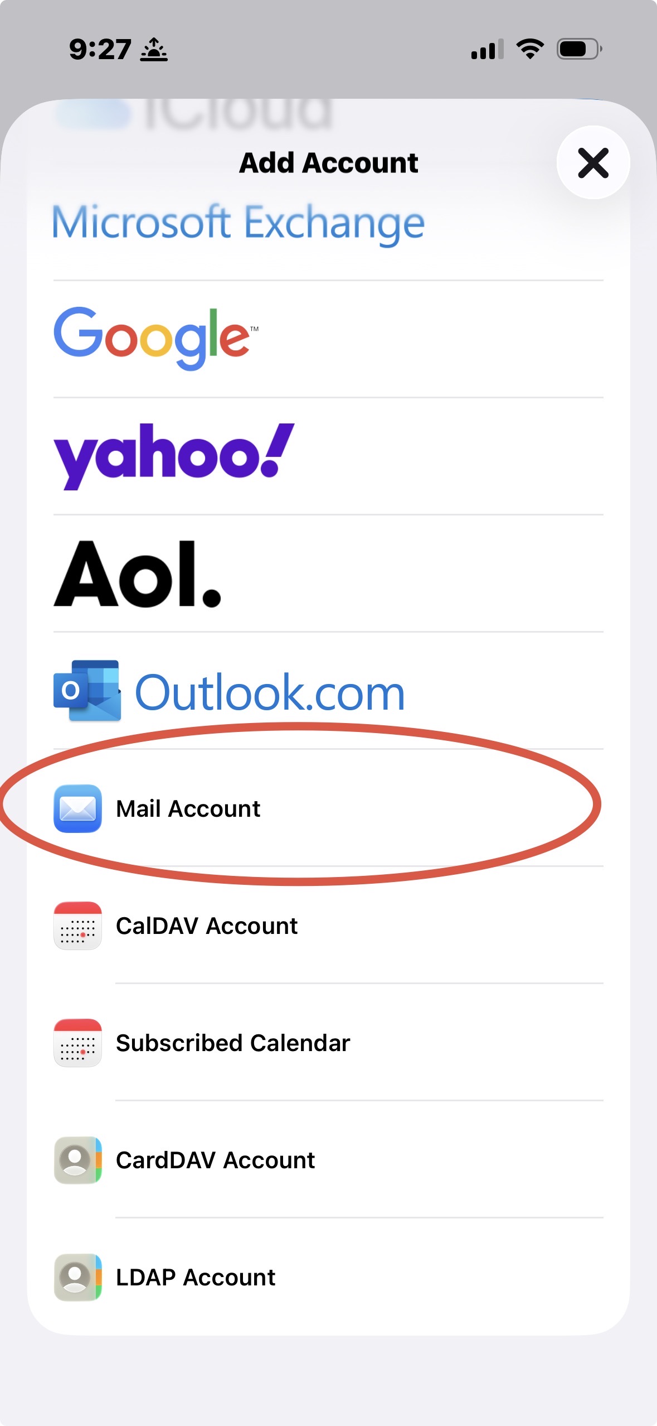Select the Yahoo account option
Image resolution: width=657 pixels, height=1426 pixels.
pyautogui.click(x=174, y=456)
